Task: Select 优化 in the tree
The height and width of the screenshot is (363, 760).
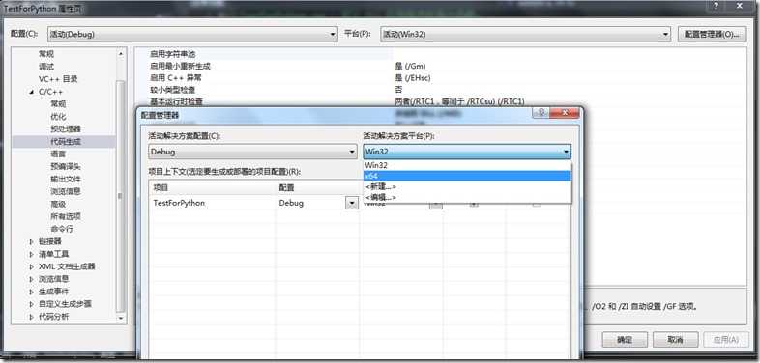Action: (x=58, y=117)
